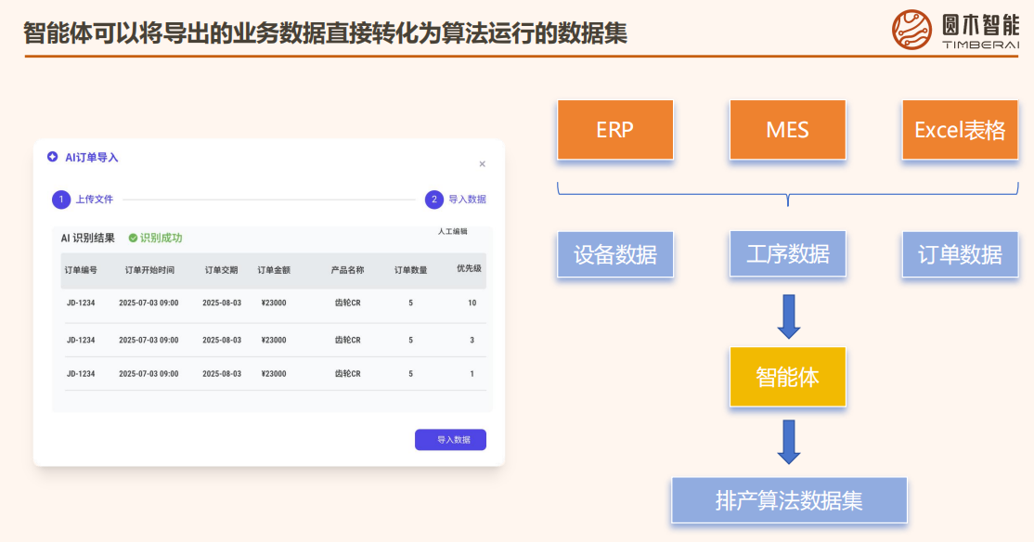The image size is (1034, 542).
Task: Click the yellow 智能体 box
Action: (x=787, y=377)
